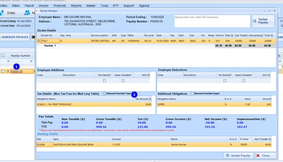Image resolution: width=283 pixels, height=162 pixels.
Task: Click the Sachin Nischal name in banking details
Action: [x=179, y=144]
